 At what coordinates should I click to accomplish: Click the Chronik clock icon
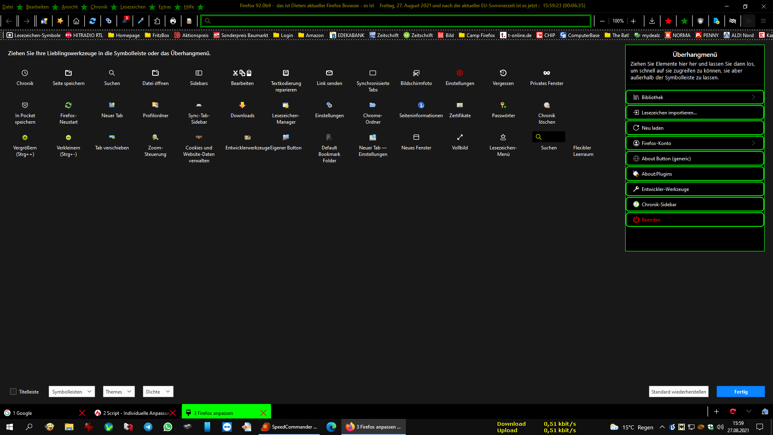pos(25,73)
